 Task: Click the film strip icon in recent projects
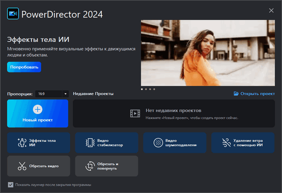pos(135,114)
